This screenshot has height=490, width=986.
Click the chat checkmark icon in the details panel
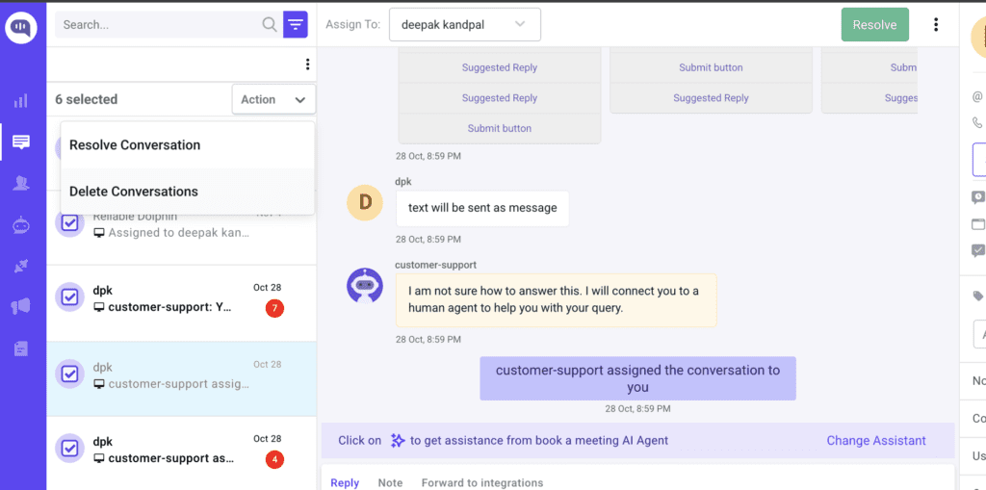pos(978,251)
